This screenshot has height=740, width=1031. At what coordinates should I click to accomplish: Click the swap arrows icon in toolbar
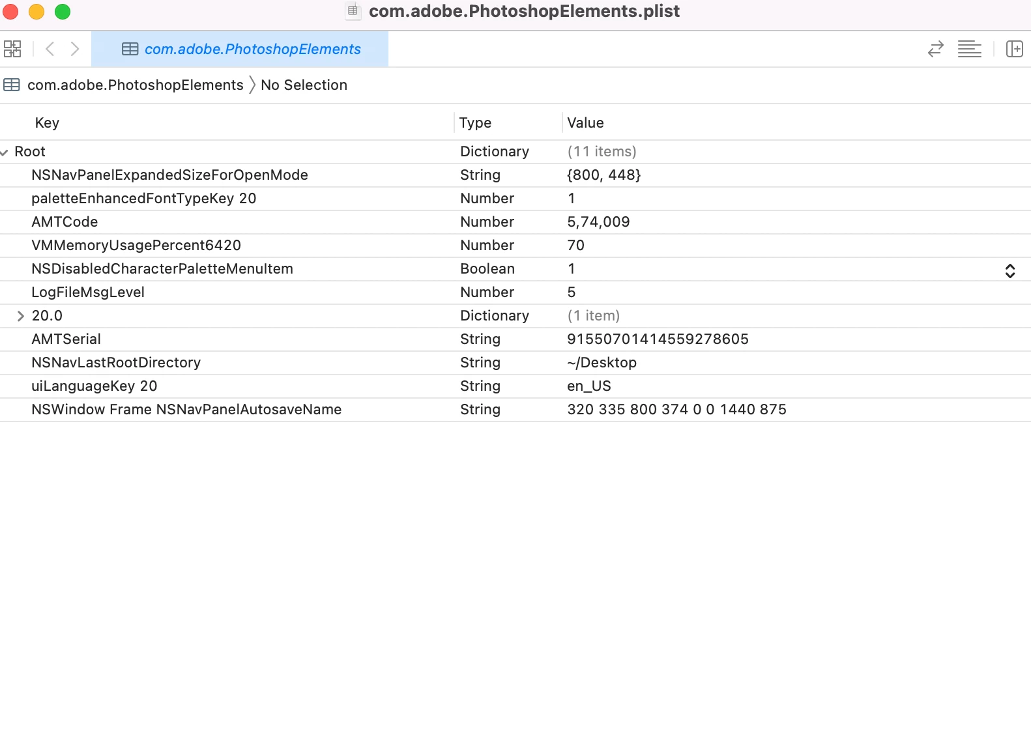936,49
